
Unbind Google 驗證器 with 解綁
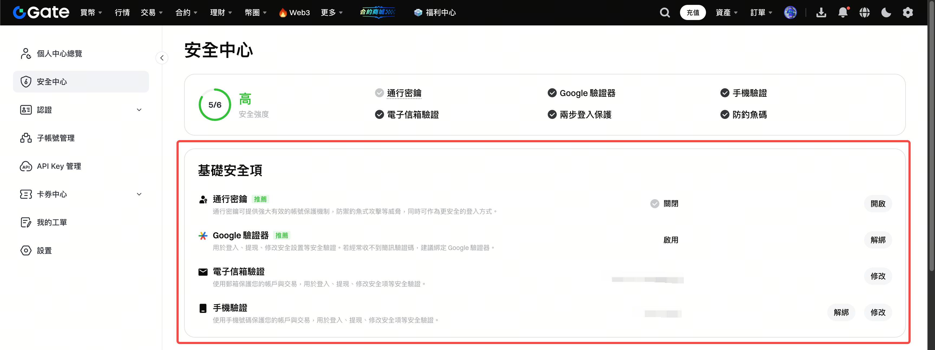(x=878, y=240)
